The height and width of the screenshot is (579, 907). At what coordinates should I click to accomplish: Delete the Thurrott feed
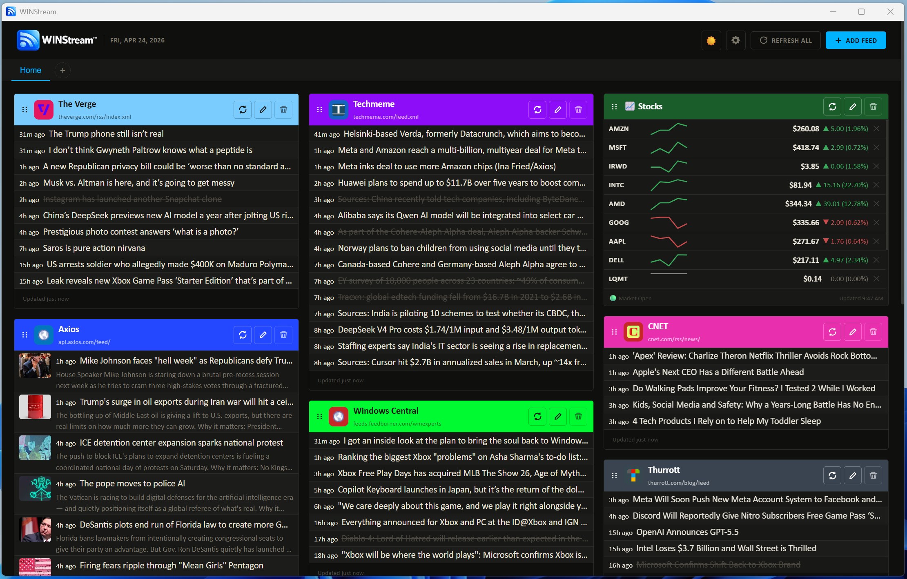click(873, 475)
